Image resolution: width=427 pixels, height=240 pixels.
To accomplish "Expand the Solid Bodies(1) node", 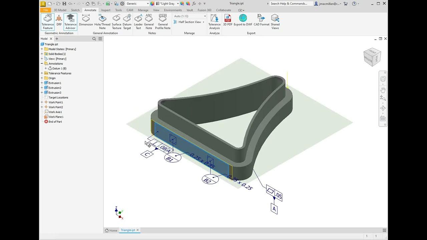I will click(42, 54).
